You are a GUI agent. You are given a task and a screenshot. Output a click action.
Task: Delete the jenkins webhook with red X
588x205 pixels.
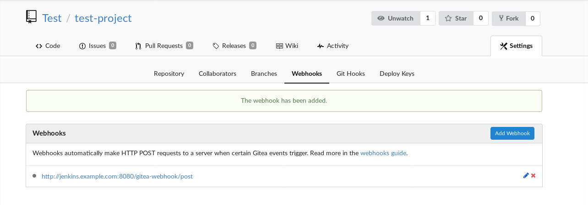click(534, 176)
